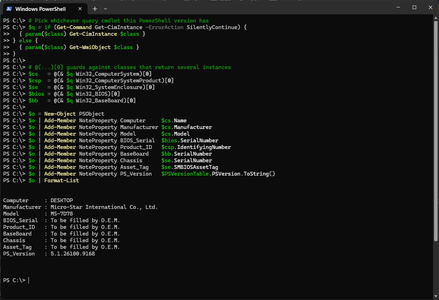The height and width of the screenshot is (300, 439).
Task: Click 'Get-Command' in the $q line
Action: point(74,27)
